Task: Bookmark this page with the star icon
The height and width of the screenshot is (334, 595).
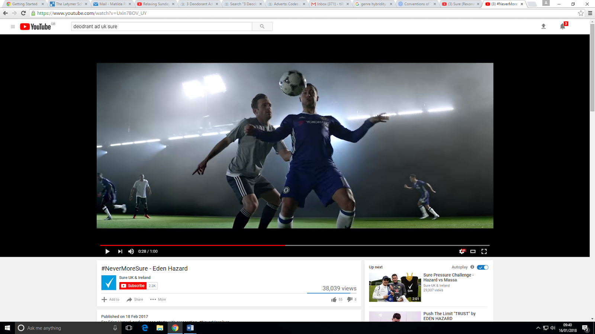Action: [x=581, y=13]
